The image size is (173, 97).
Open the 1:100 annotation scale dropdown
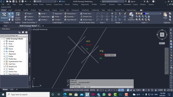(x=138, y=90)
